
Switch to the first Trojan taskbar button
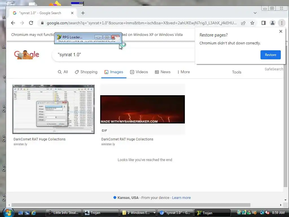tap(100, 213)
